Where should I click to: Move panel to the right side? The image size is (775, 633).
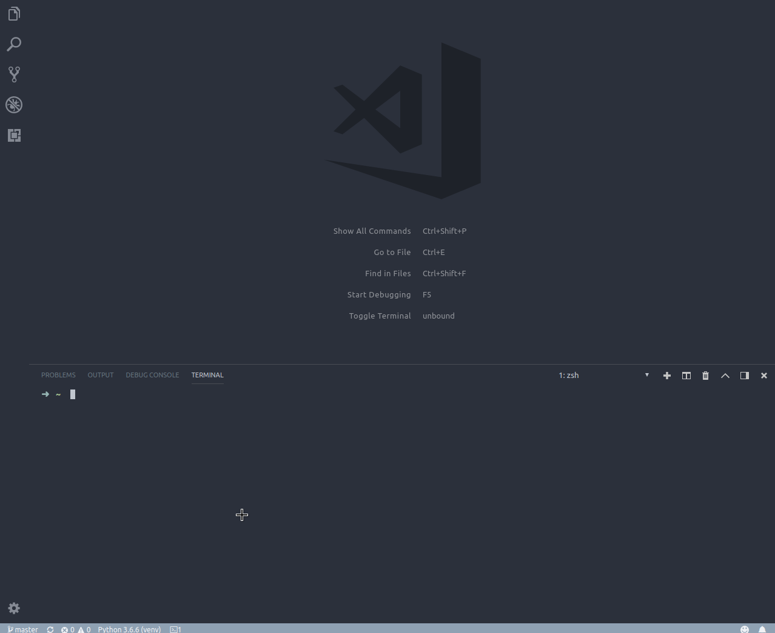(x=744, y=376)
